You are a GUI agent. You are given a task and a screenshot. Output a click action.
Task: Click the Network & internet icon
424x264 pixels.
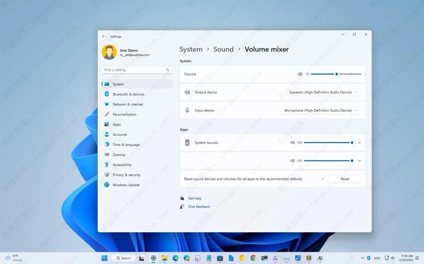107,104
